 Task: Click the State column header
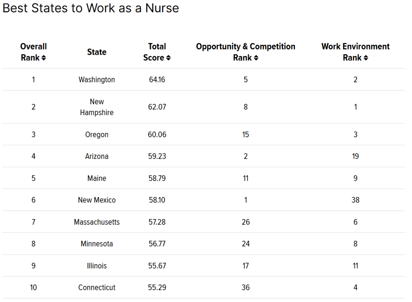coord(97,52)
